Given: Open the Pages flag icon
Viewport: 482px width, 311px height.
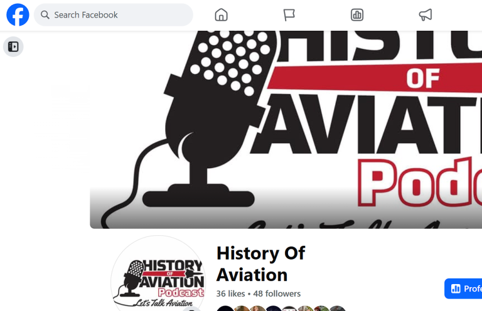Looking at the screenshot, I should [289, 15].
